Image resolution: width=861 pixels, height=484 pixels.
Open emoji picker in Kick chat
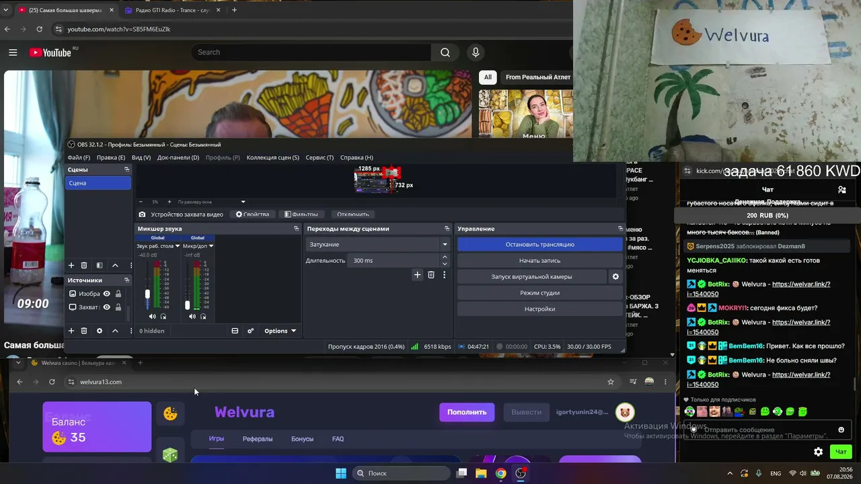coord(841,430)
